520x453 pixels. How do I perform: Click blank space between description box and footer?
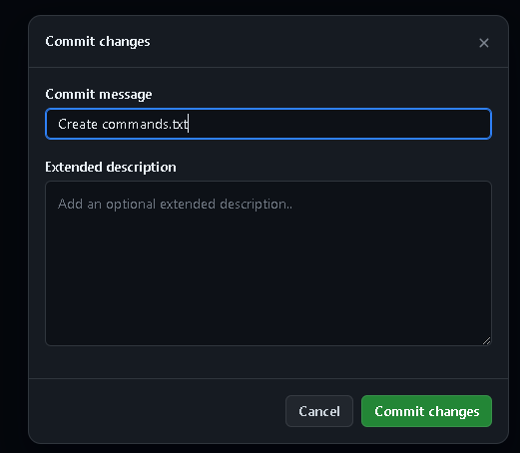coord(268,362)
